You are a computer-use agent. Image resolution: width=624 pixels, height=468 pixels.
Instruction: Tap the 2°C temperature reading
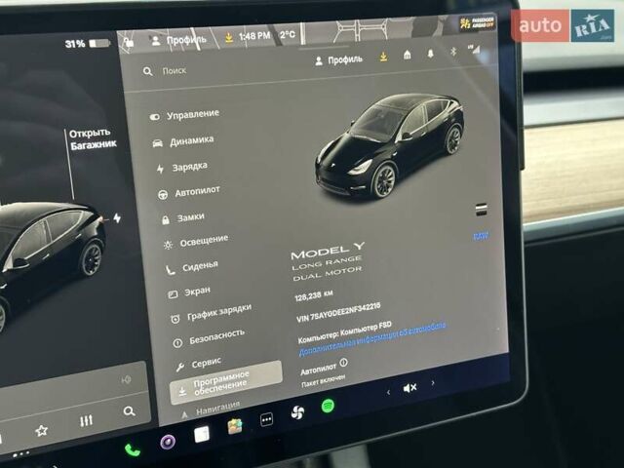288,35
